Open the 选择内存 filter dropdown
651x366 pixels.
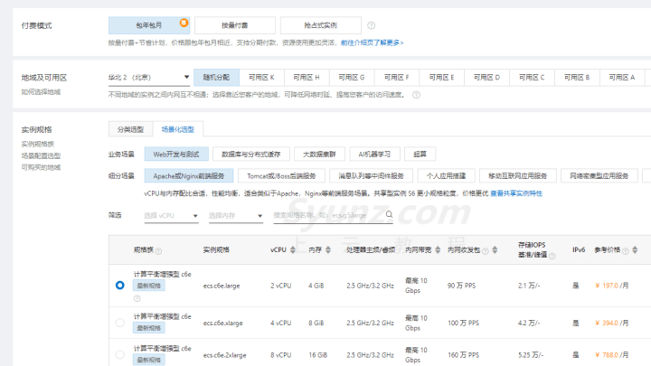[235, 215]
